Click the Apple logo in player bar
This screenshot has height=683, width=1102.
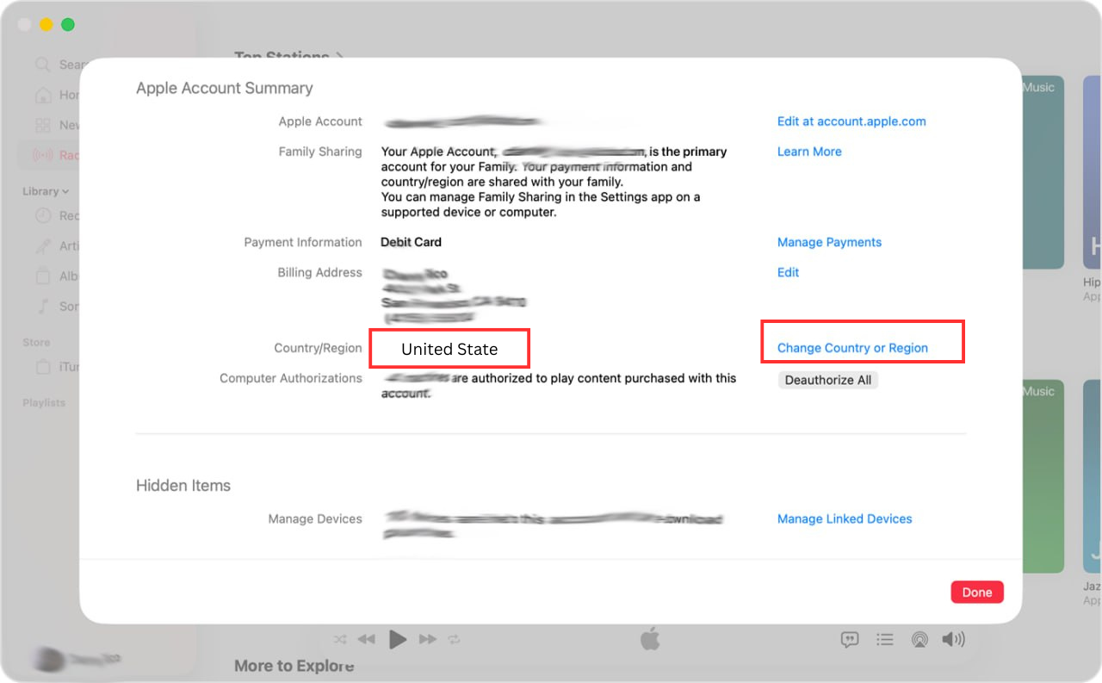coord(650,639)
